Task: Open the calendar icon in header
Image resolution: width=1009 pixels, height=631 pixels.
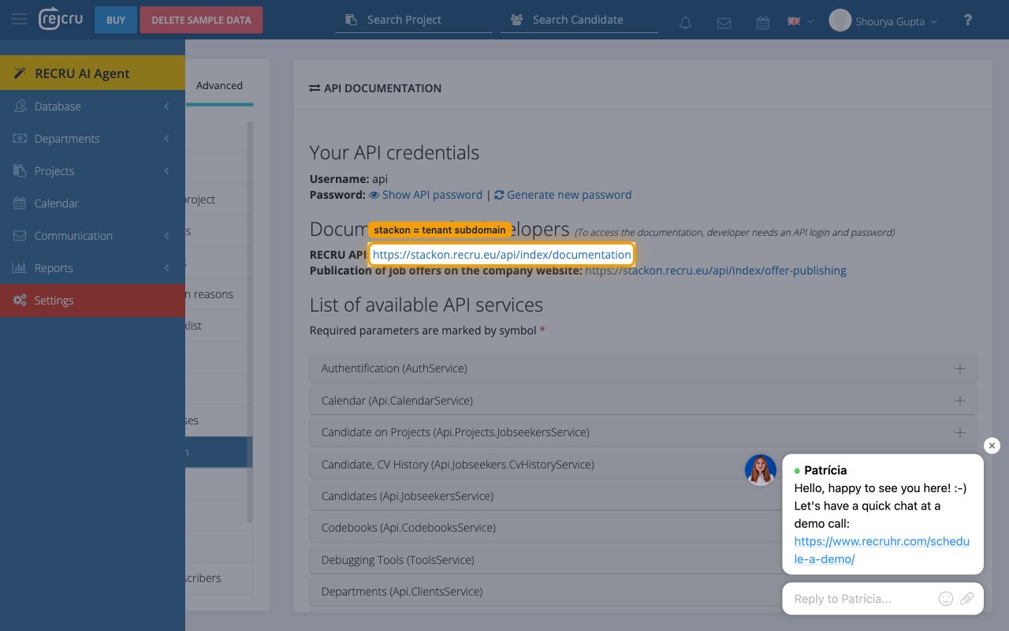Action: pos(762,23)
